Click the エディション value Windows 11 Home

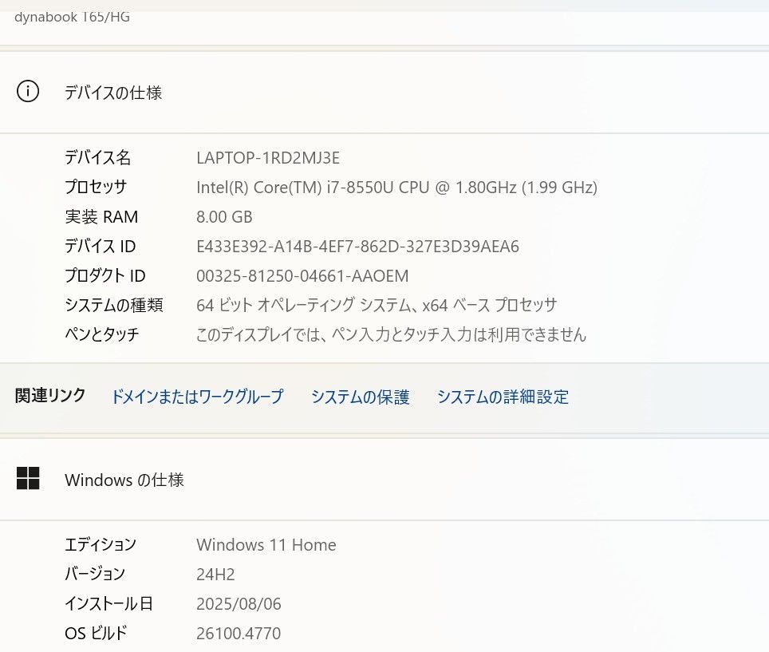pos(266,544)
